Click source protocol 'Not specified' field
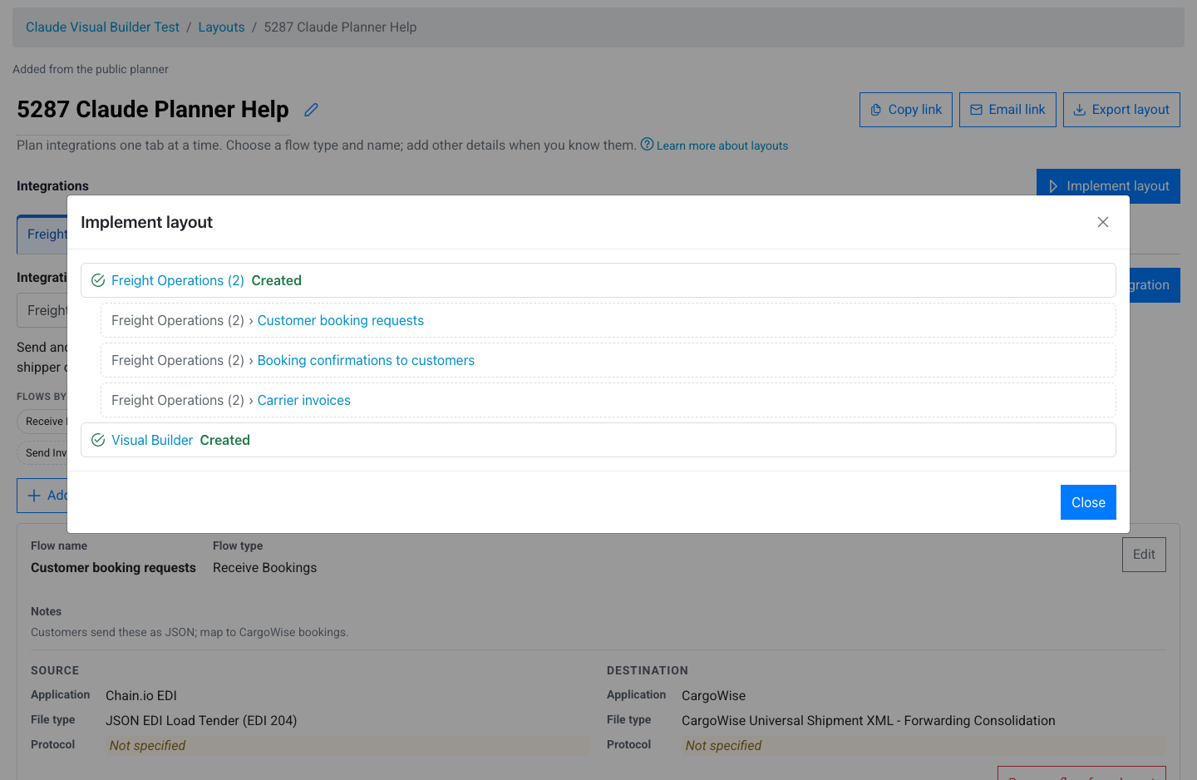Viewport: 1197px width, 780px height. tap(347, 746)
